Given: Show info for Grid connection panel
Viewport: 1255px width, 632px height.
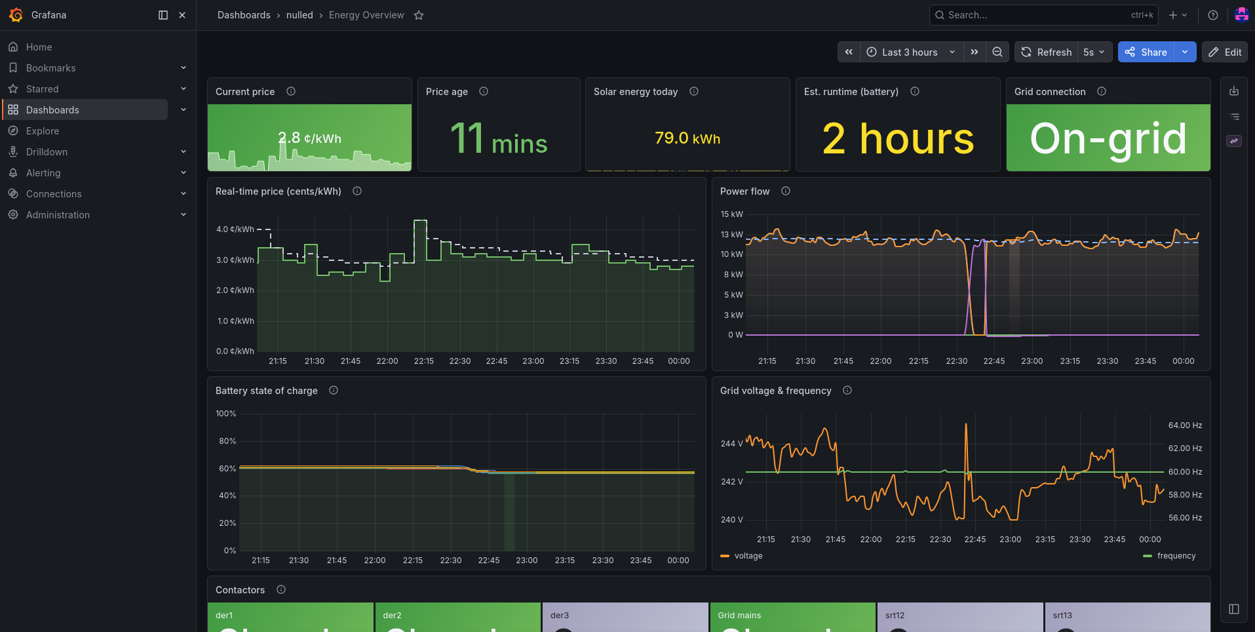Looking at the screenshot, I should click(x=1102, y=91).
